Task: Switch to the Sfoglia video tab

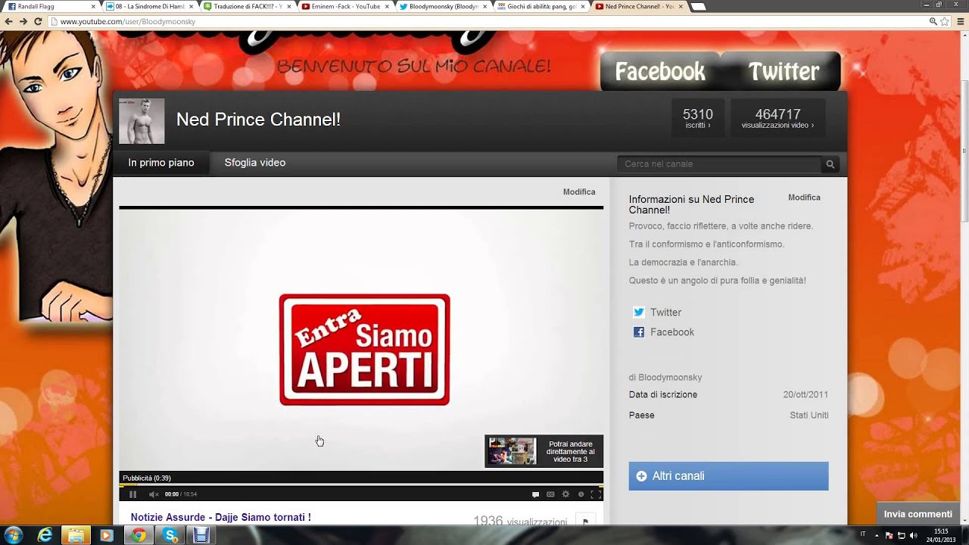Action: (255, 163)
